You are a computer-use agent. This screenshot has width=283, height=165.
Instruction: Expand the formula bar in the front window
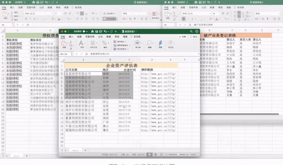click(199, 54)
